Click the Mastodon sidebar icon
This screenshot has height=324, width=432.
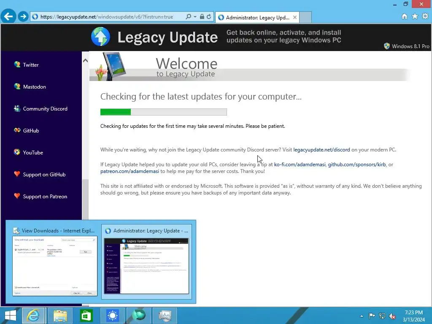17,86
